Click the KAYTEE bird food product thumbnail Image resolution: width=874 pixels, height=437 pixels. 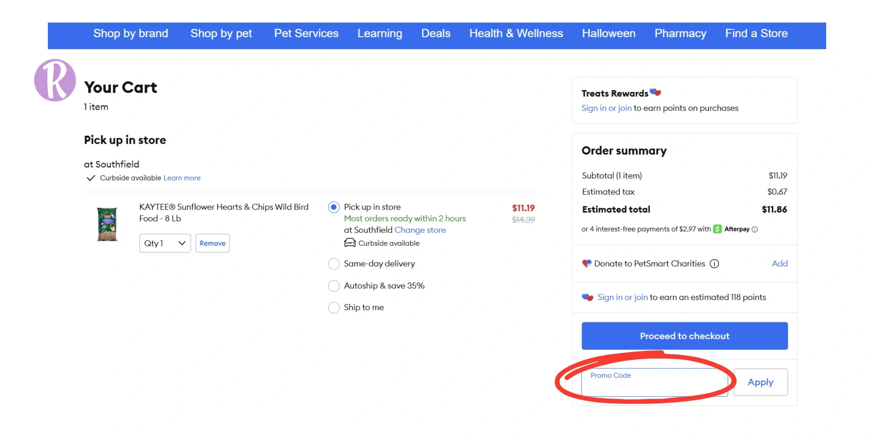click(107, 224)
